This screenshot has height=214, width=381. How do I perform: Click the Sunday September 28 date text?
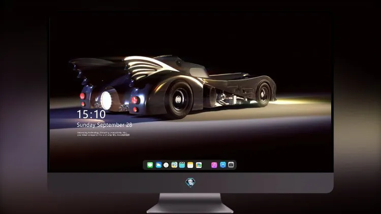click(x=105, y=125)
